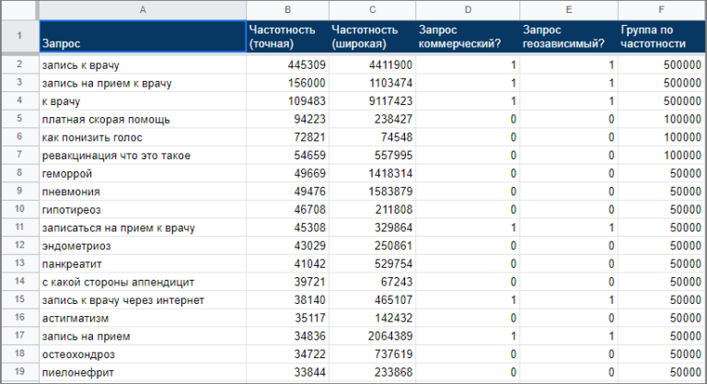Select column A header
This screenshot has width=707, height=384.
141,9
